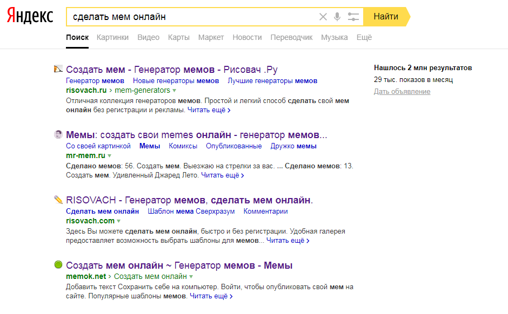Click the pencil favicon of risovach.com result
The width and height of the screenshot is (508, 314).
point(58,200)
